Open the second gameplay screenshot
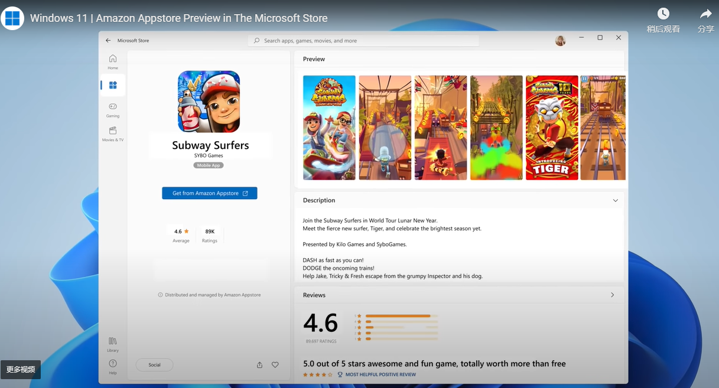This screenshot has height=388, width=719. (x=385, y=128)
